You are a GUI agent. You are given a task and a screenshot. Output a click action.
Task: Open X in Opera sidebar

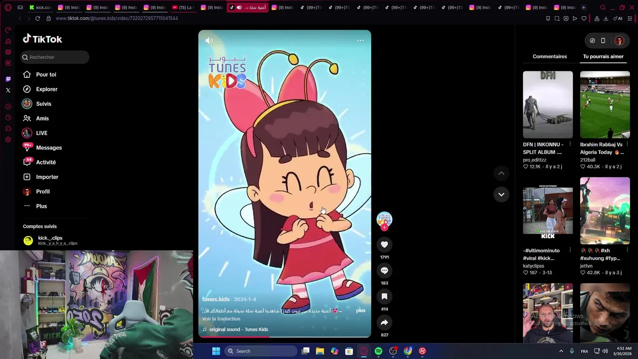[x=8, y=90]
